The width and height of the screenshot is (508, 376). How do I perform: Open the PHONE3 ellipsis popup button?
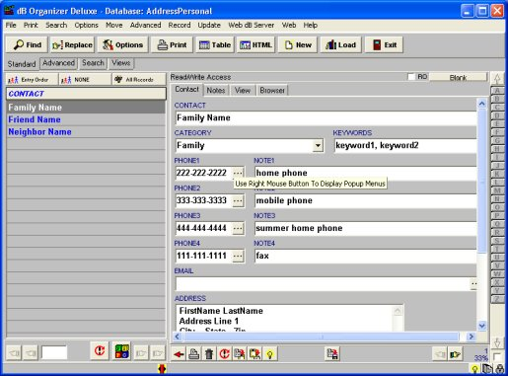238,228
